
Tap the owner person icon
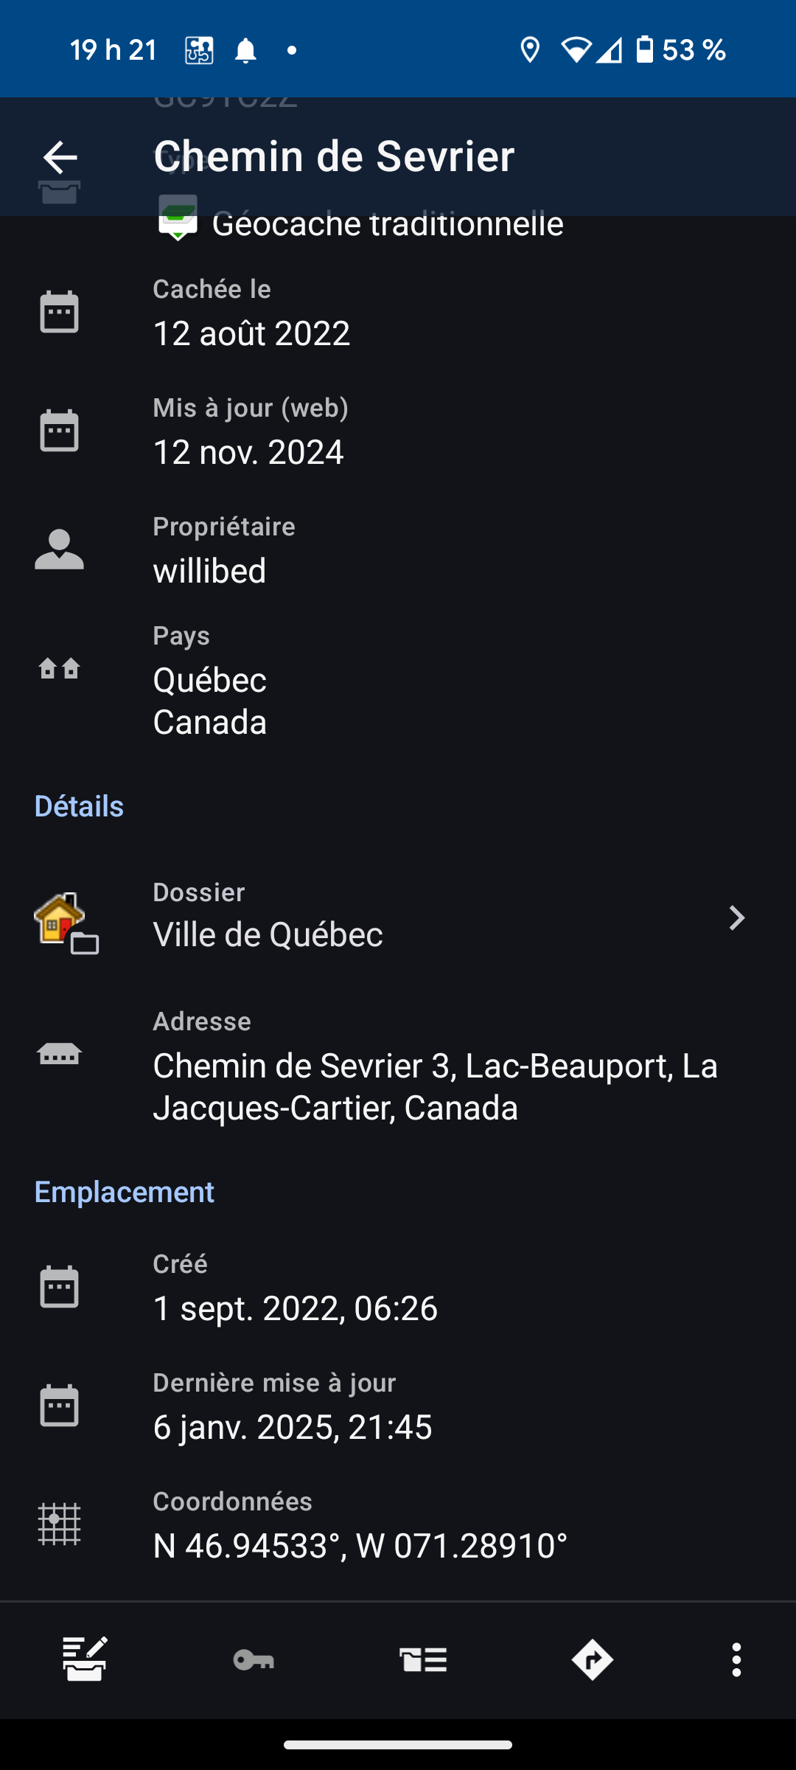59,549
